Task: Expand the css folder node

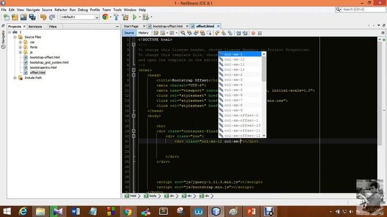Action: pyautogui.click(x=20, y=42)
